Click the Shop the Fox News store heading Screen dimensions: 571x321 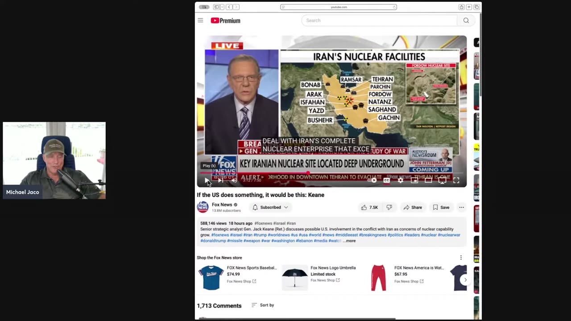(x=219, y=258)
